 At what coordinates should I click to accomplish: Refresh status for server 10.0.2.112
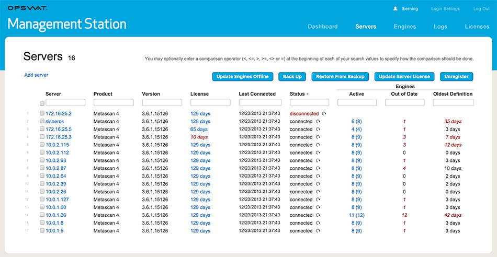pos(318,153)
